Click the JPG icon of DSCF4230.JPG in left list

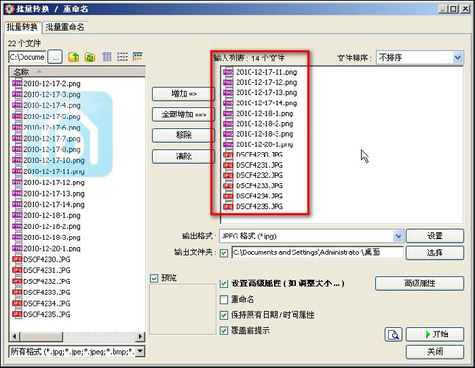click(17, 259)
